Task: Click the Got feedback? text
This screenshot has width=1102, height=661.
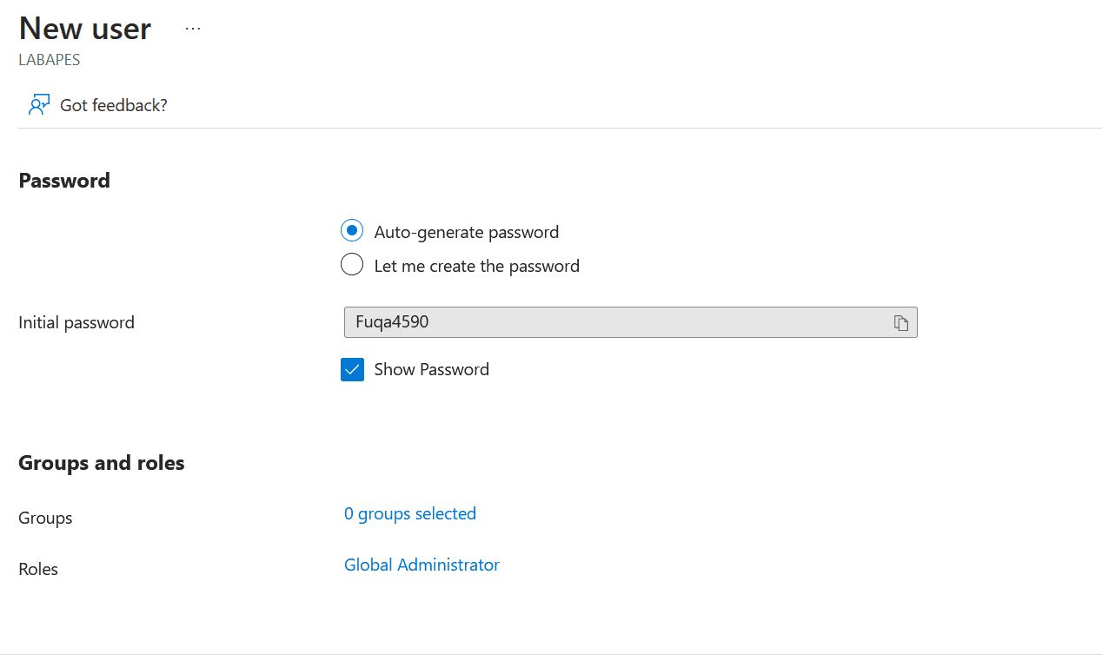Action: tap(113, 105)
